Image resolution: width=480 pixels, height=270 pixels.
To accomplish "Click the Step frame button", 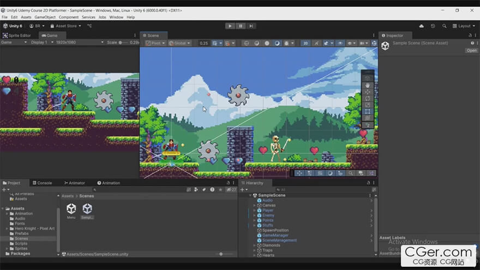I will (251, 26).
